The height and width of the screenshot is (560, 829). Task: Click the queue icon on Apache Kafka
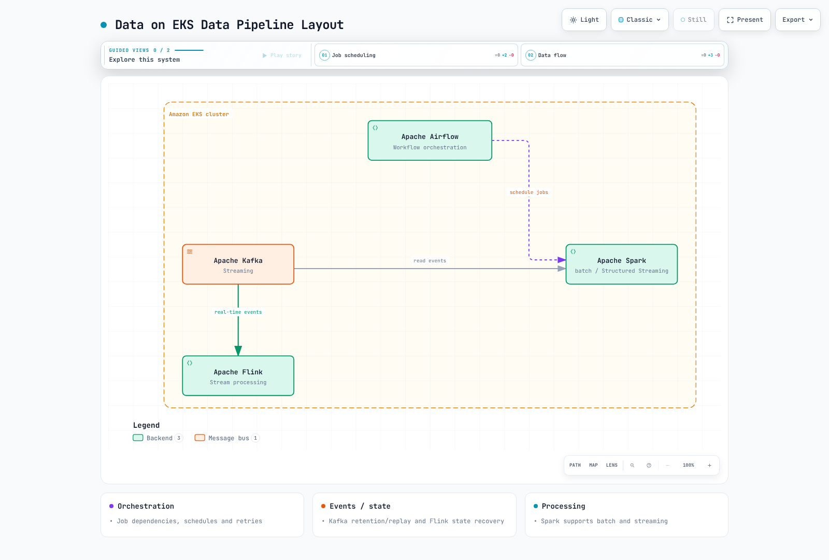(x=190, y=251)
